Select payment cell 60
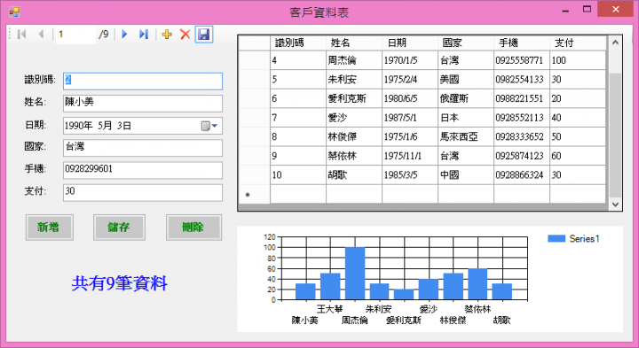This screenshot has height=348, width=639. coord(578,156)
